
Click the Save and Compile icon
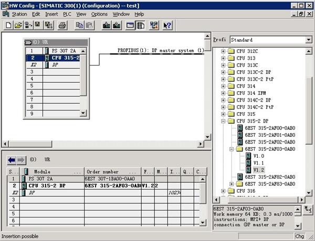point(49,26)
